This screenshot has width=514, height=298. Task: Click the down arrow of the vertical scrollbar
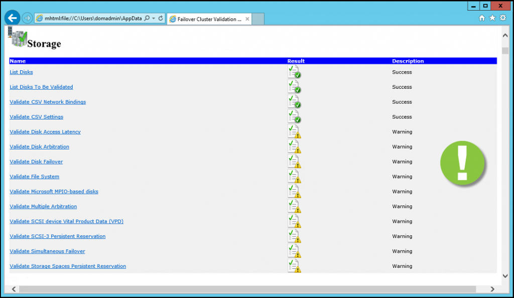505,275
